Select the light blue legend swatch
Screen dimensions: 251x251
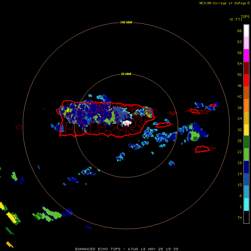[x=246, y=192]
